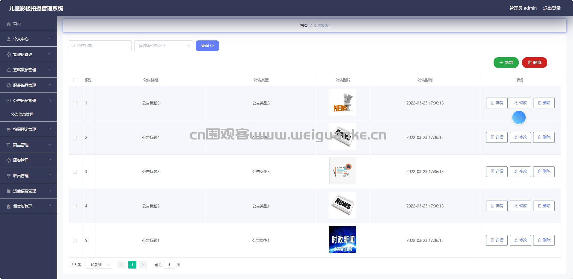Click 修改 for 公告标题1
Viewport: 573px width, 279px height.
[x=520, y=240]
